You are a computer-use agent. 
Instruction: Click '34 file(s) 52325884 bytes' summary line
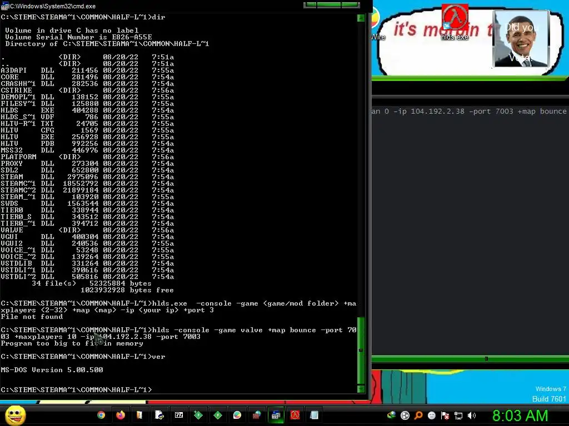tap(92, 283)
